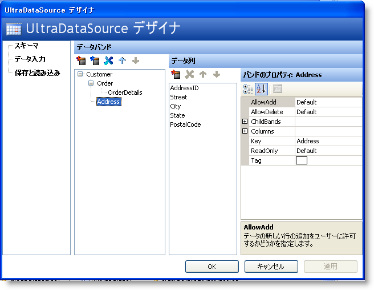The image size is (374, 290).
Task: Click the UltraDataSource designer header calendar icon
Action: 14,29
